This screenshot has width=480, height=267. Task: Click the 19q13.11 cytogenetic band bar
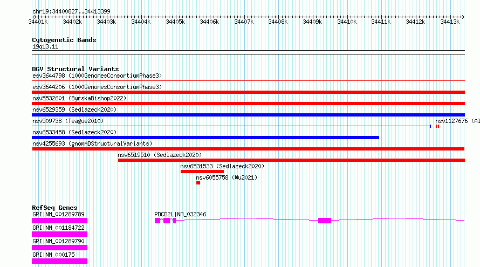pyautogui.click(x=248, y=52)
